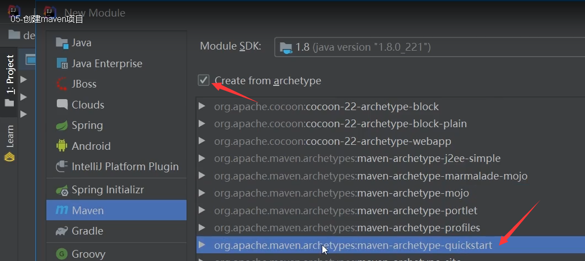Expand the maven-archetype-mojo arrow
The width and height of the screenshot is (585, 261).
click(202, 193)
